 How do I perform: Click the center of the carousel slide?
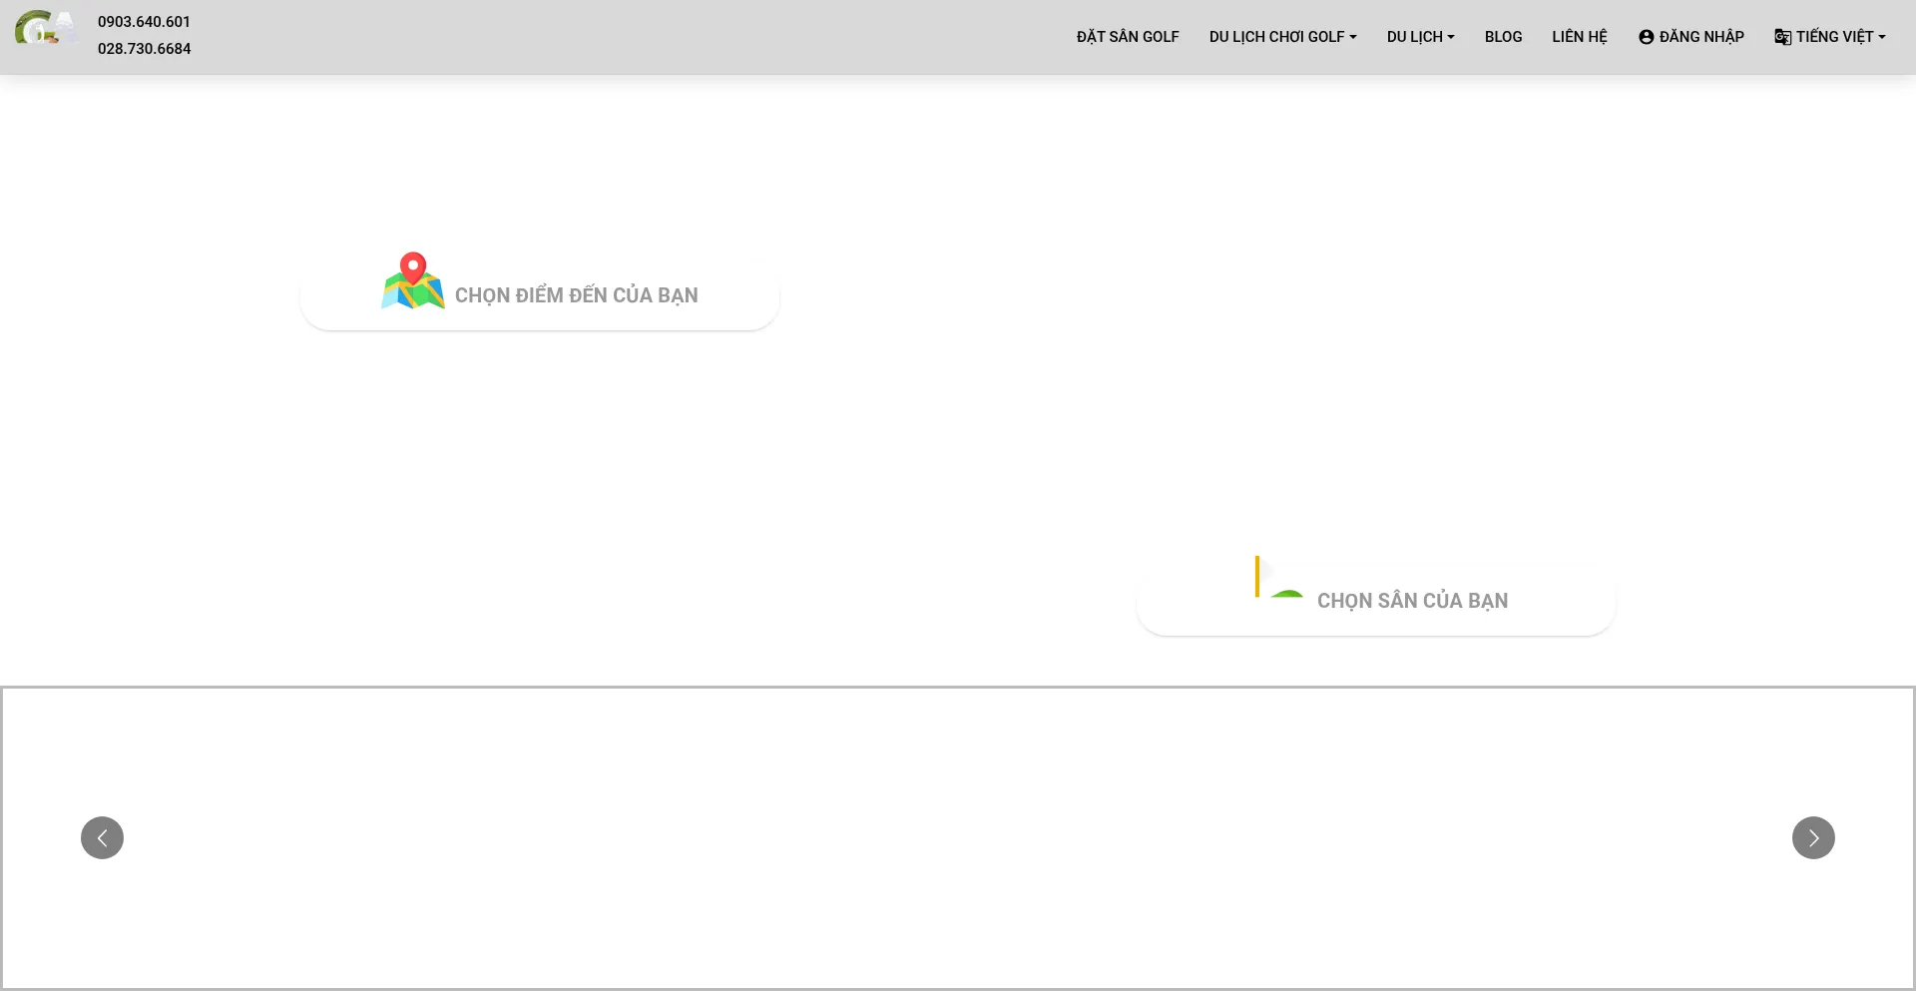958,838
